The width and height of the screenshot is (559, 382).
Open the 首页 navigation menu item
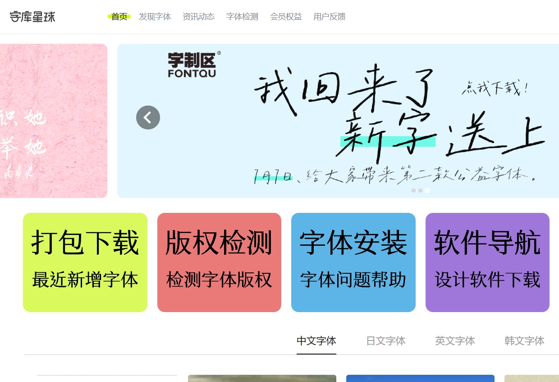[x=119, y=17]
